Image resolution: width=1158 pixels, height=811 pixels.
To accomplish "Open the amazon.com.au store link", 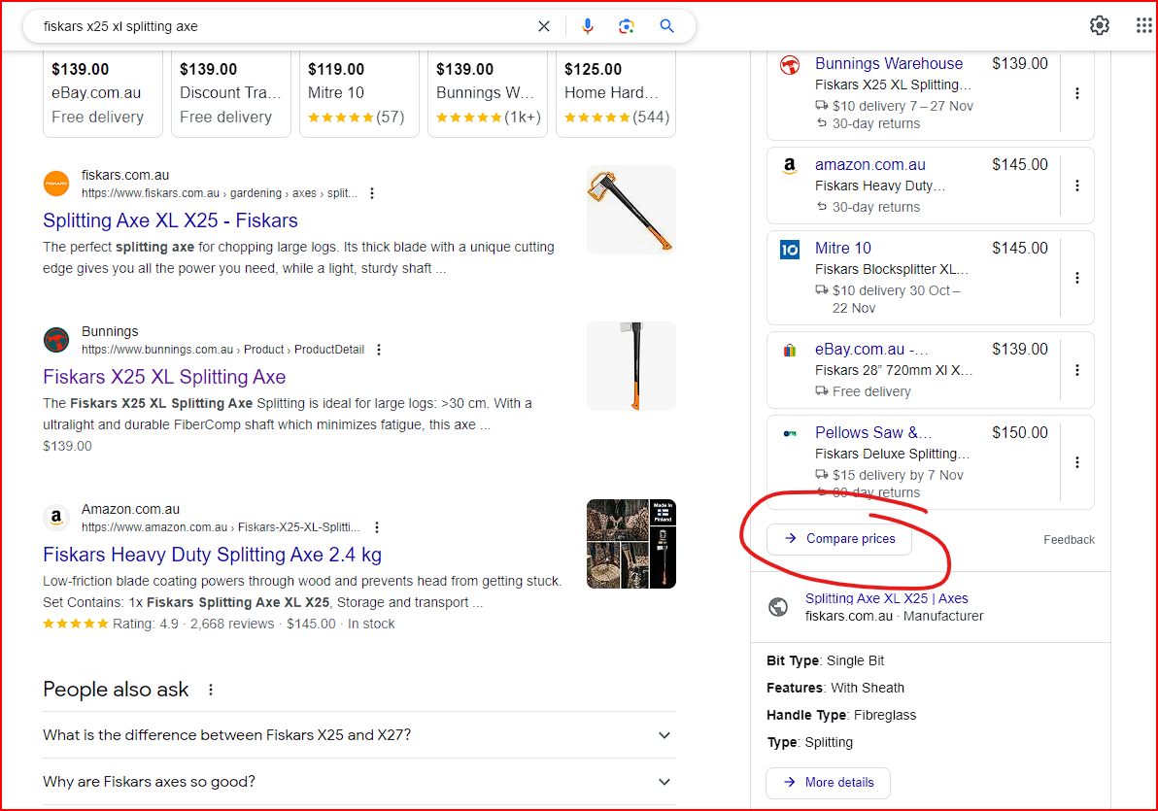I will [x=870, y=165].
